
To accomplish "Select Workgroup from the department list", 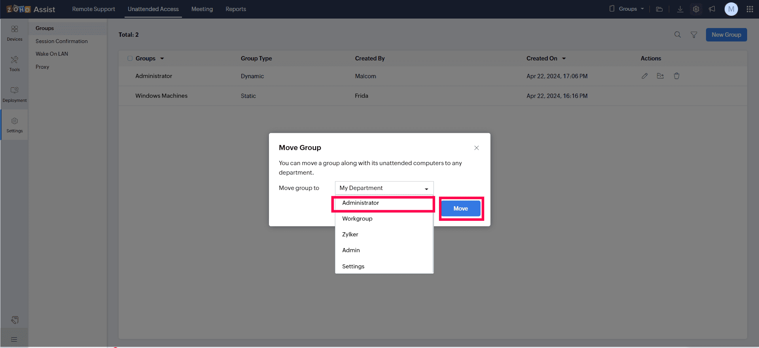I will pos(357,219).
